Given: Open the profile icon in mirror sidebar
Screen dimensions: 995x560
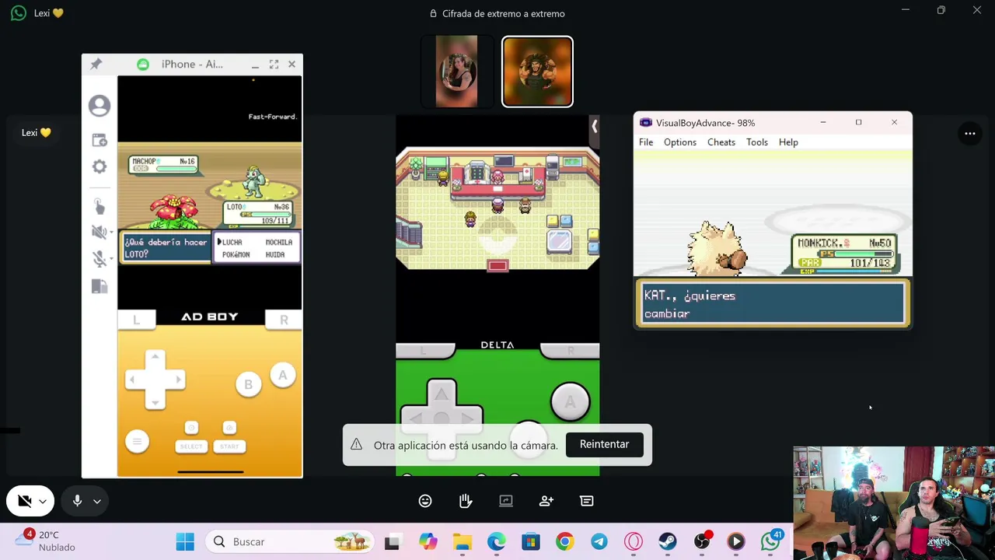Looking at the screenshot, I should click(x=99, y=106).
